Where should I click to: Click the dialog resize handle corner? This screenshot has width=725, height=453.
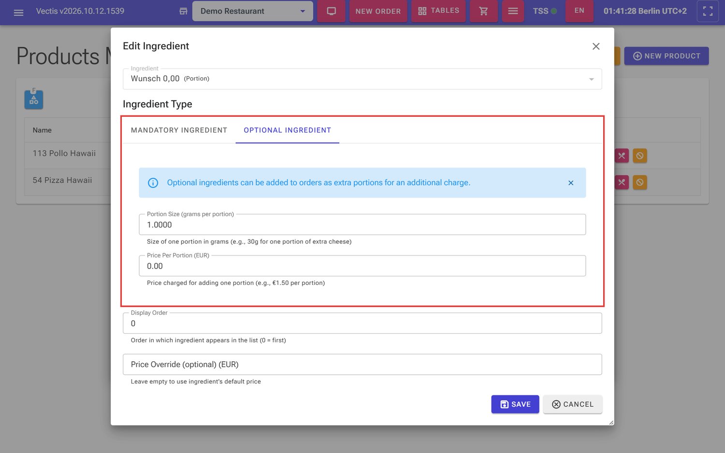pyautogui.click(x=611, y=423)
